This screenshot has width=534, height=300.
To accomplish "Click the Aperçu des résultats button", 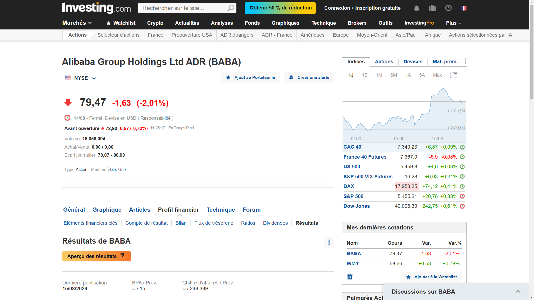I will point(97,256).
